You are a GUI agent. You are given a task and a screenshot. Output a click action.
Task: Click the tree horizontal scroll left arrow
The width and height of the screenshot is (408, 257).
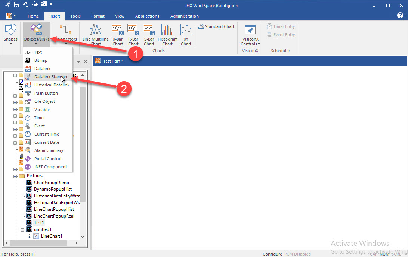tap(7, 243)
